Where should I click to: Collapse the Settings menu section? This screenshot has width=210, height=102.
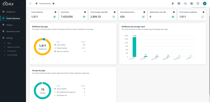tap(23, 38)
